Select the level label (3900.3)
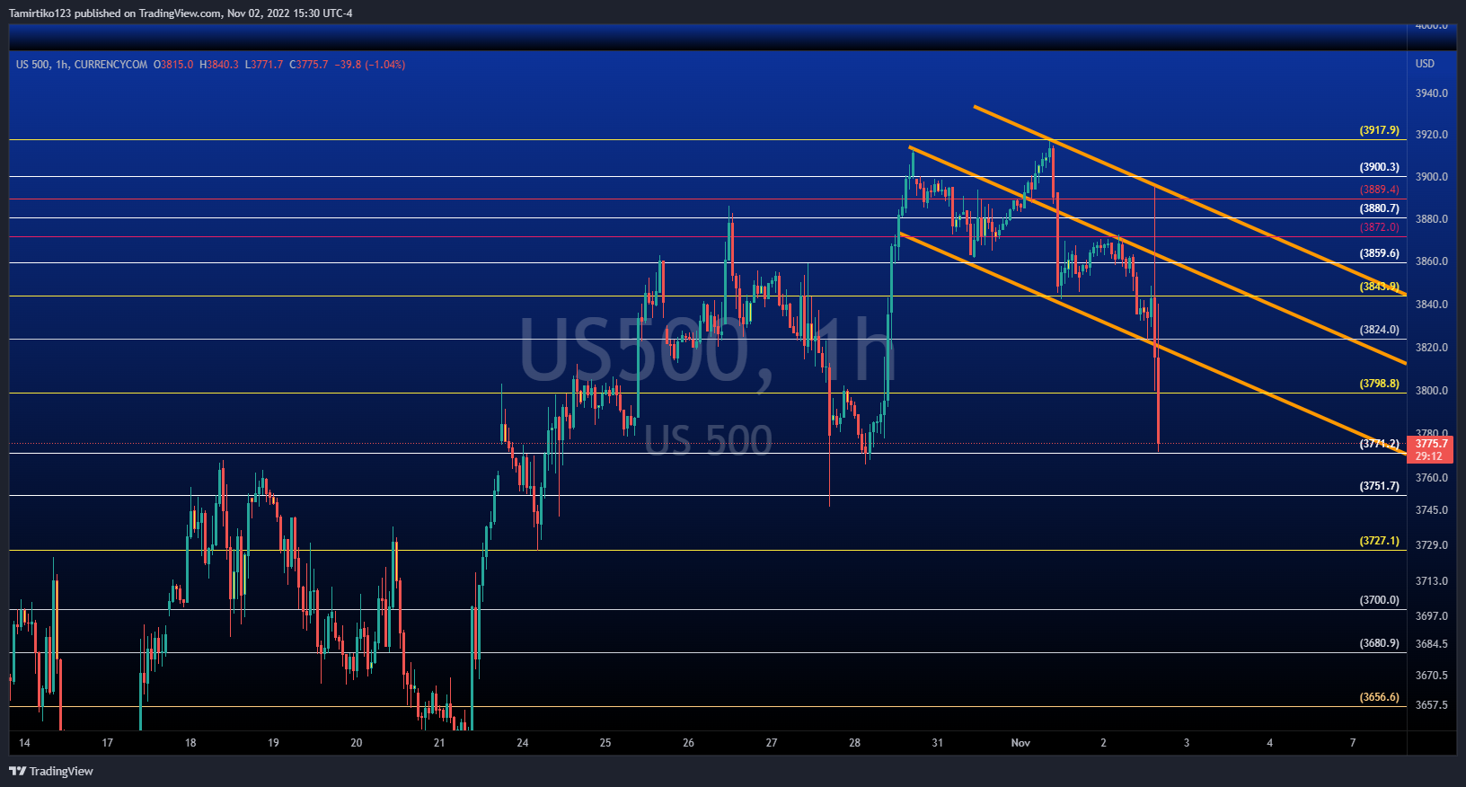Screen dimensions: 1466x787 [x=1380, y=167]
